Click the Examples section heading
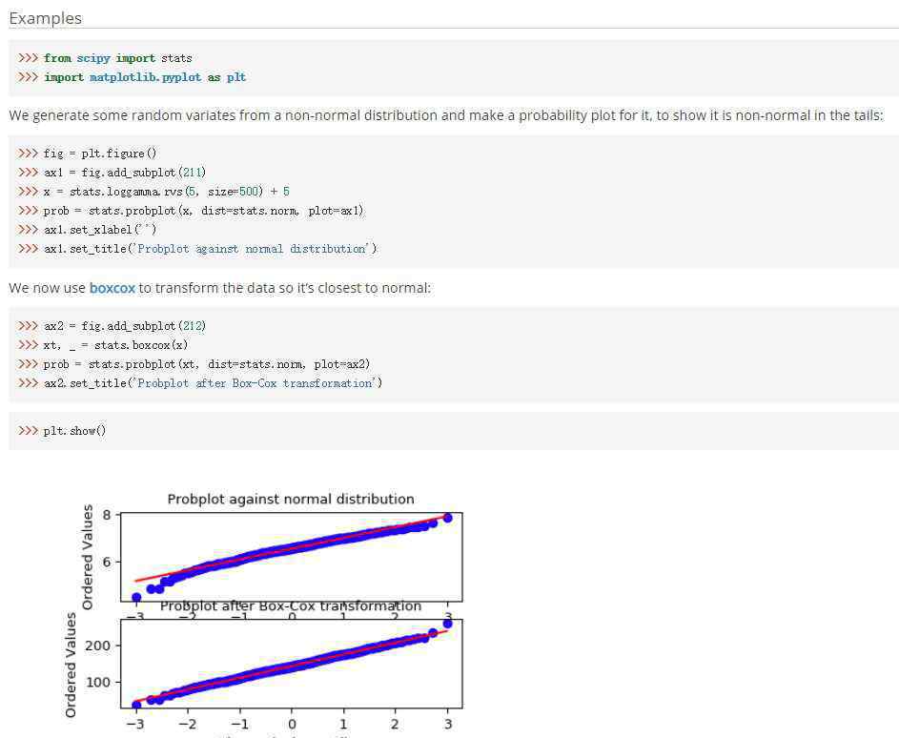The width and height of the screenshot is (899, 738). (x=45, y=18)
